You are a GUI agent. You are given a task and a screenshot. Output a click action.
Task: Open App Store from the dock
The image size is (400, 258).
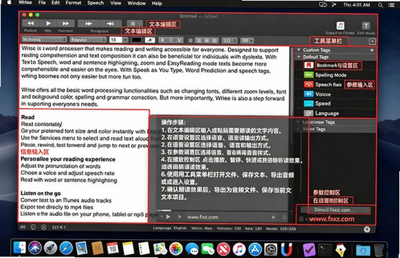tap(255, 249)
